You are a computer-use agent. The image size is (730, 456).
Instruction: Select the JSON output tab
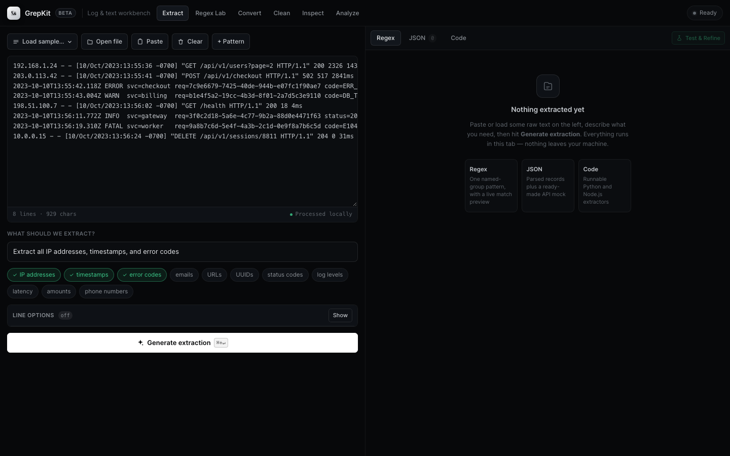pos(422,38)
